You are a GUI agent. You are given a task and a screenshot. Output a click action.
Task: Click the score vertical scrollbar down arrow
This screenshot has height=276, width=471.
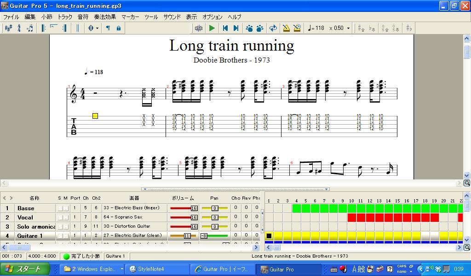pyautogui.click(x=467, y=176)
